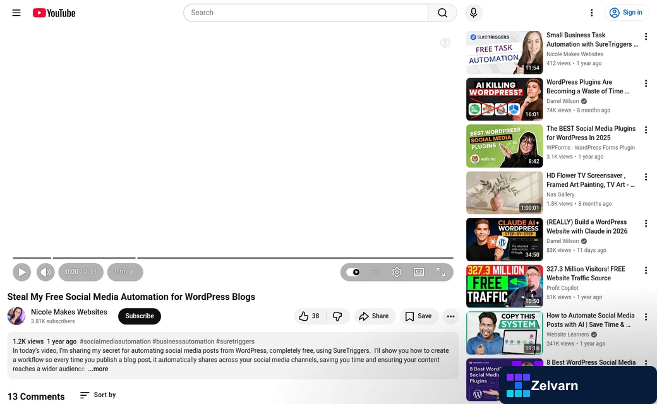Image resolution: width=657 pixels, height=404 pixels.
Task: Open the HD Flower TV Screensaver thumbnail
Action: coord(505,193)
